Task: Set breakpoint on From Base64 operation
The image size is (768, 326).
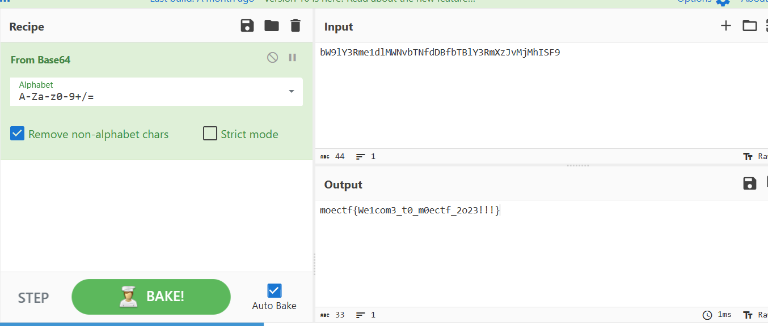Action: tap(293, 57)
